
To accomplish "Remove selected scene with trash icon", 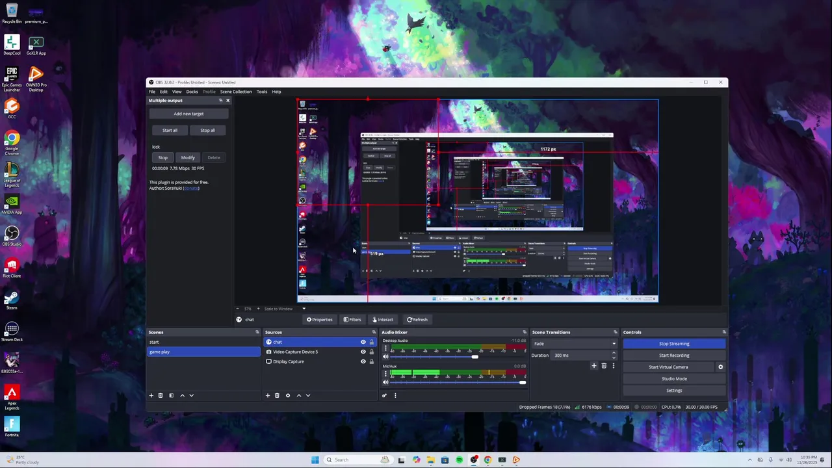I will click(x=161, y=395).
